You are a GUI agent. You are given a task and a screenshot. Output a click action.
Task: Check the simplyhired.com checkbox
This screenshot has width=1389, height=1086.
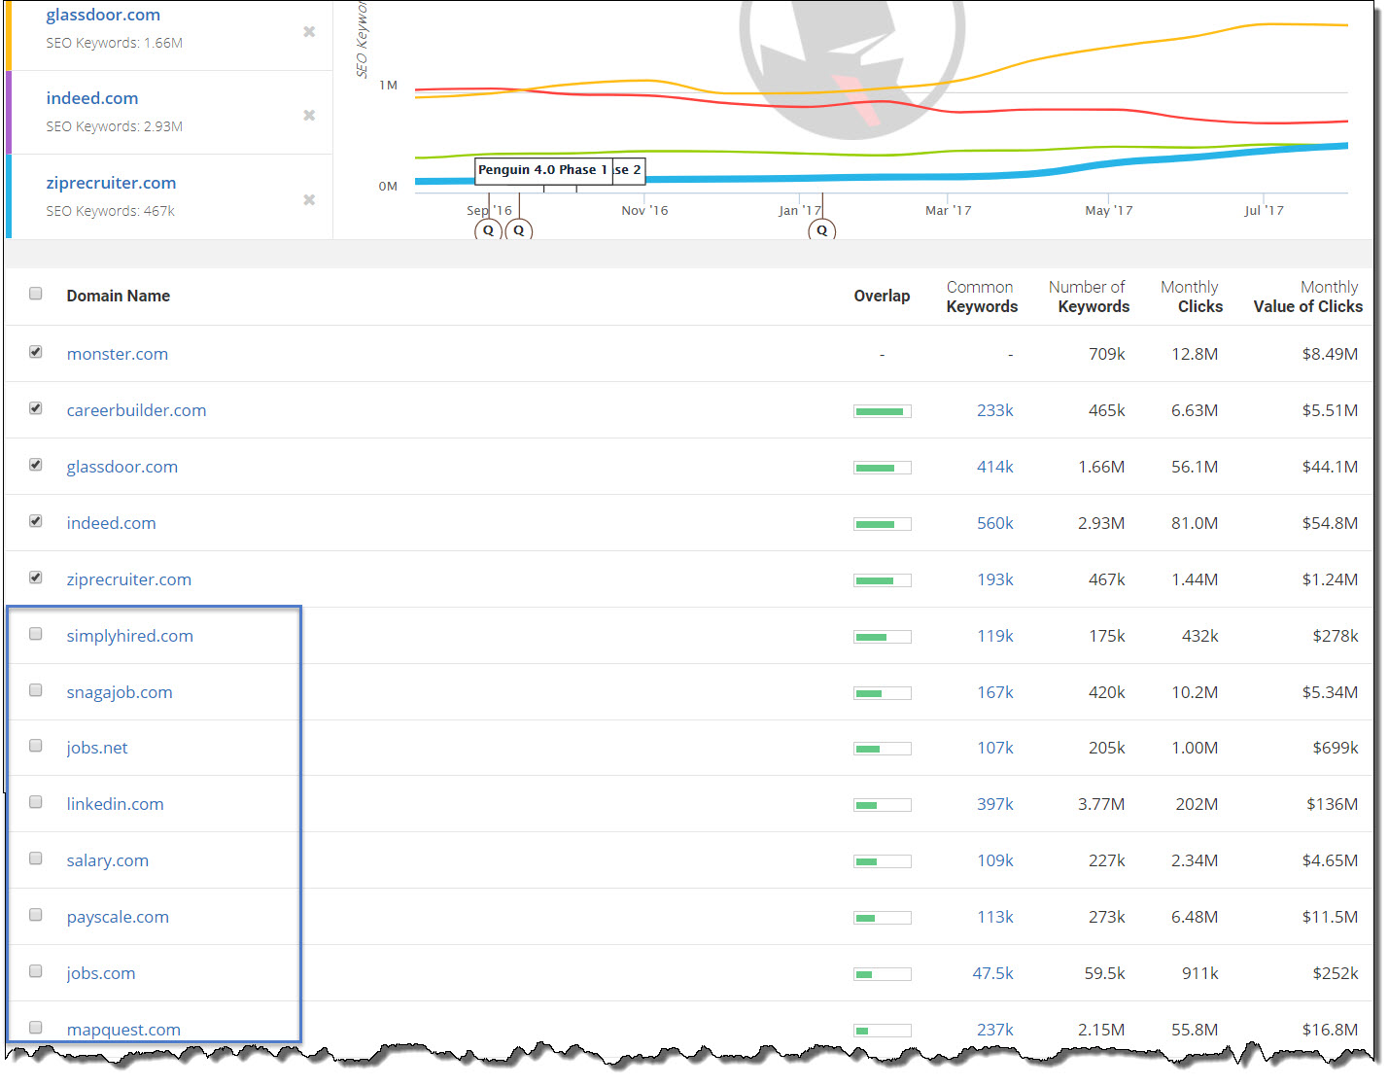36,634
